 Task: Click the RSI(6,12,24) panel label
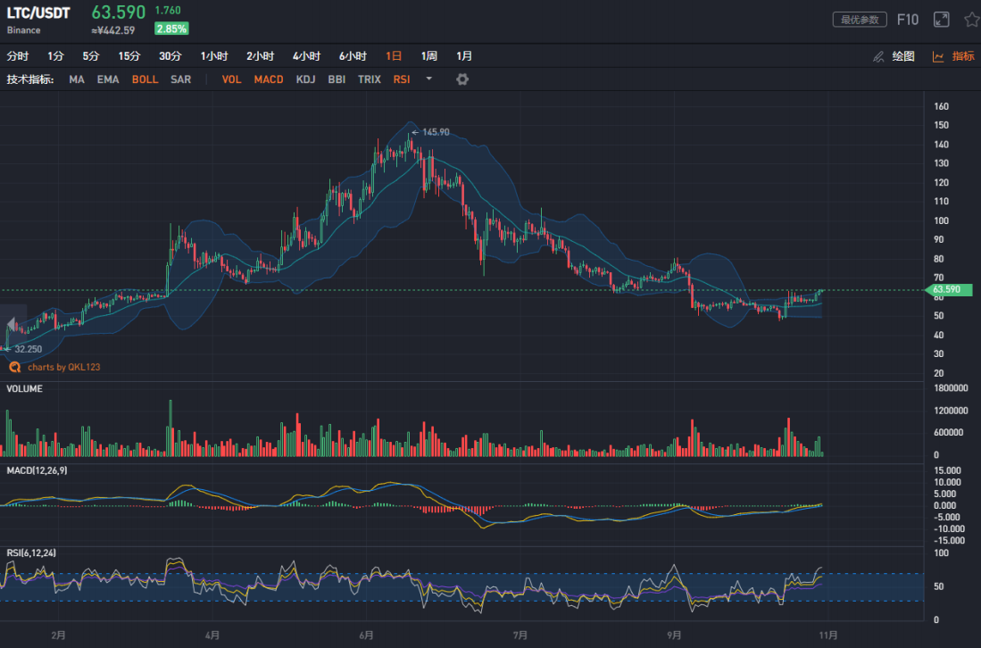31,552
